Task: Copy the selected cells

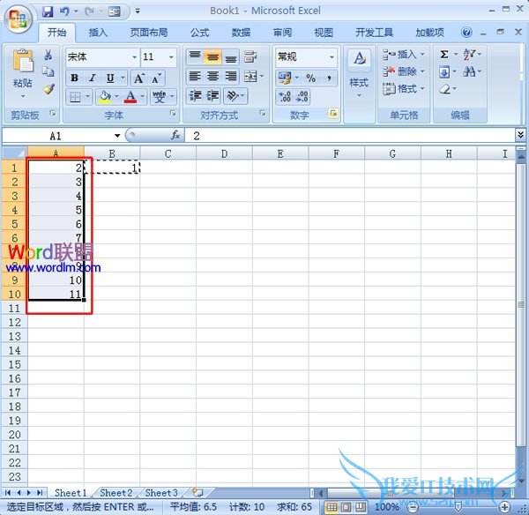Action: pos(48,71)
